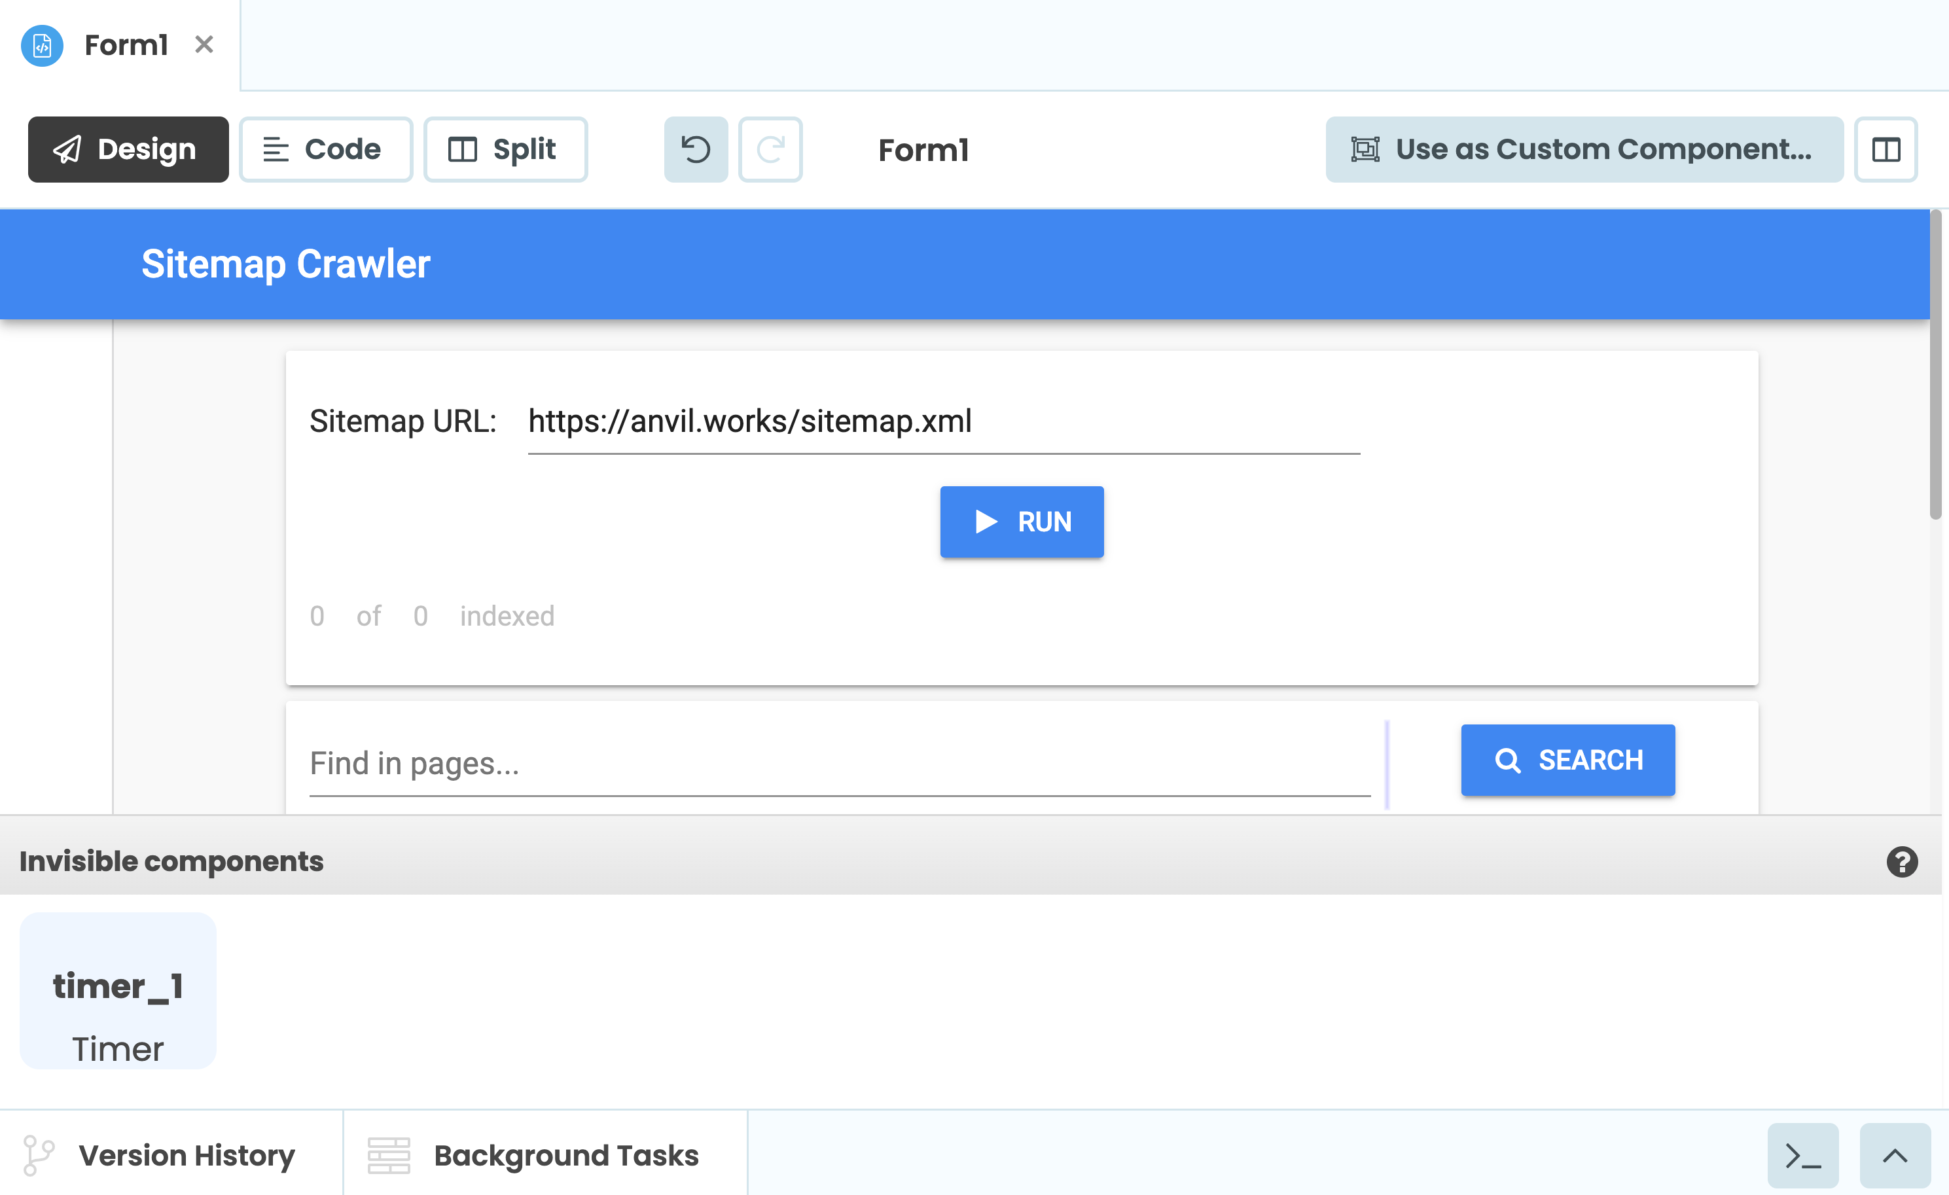Toggle the side panel layout icon
Screen dimensions: 1949x1195
[1885, 149]
